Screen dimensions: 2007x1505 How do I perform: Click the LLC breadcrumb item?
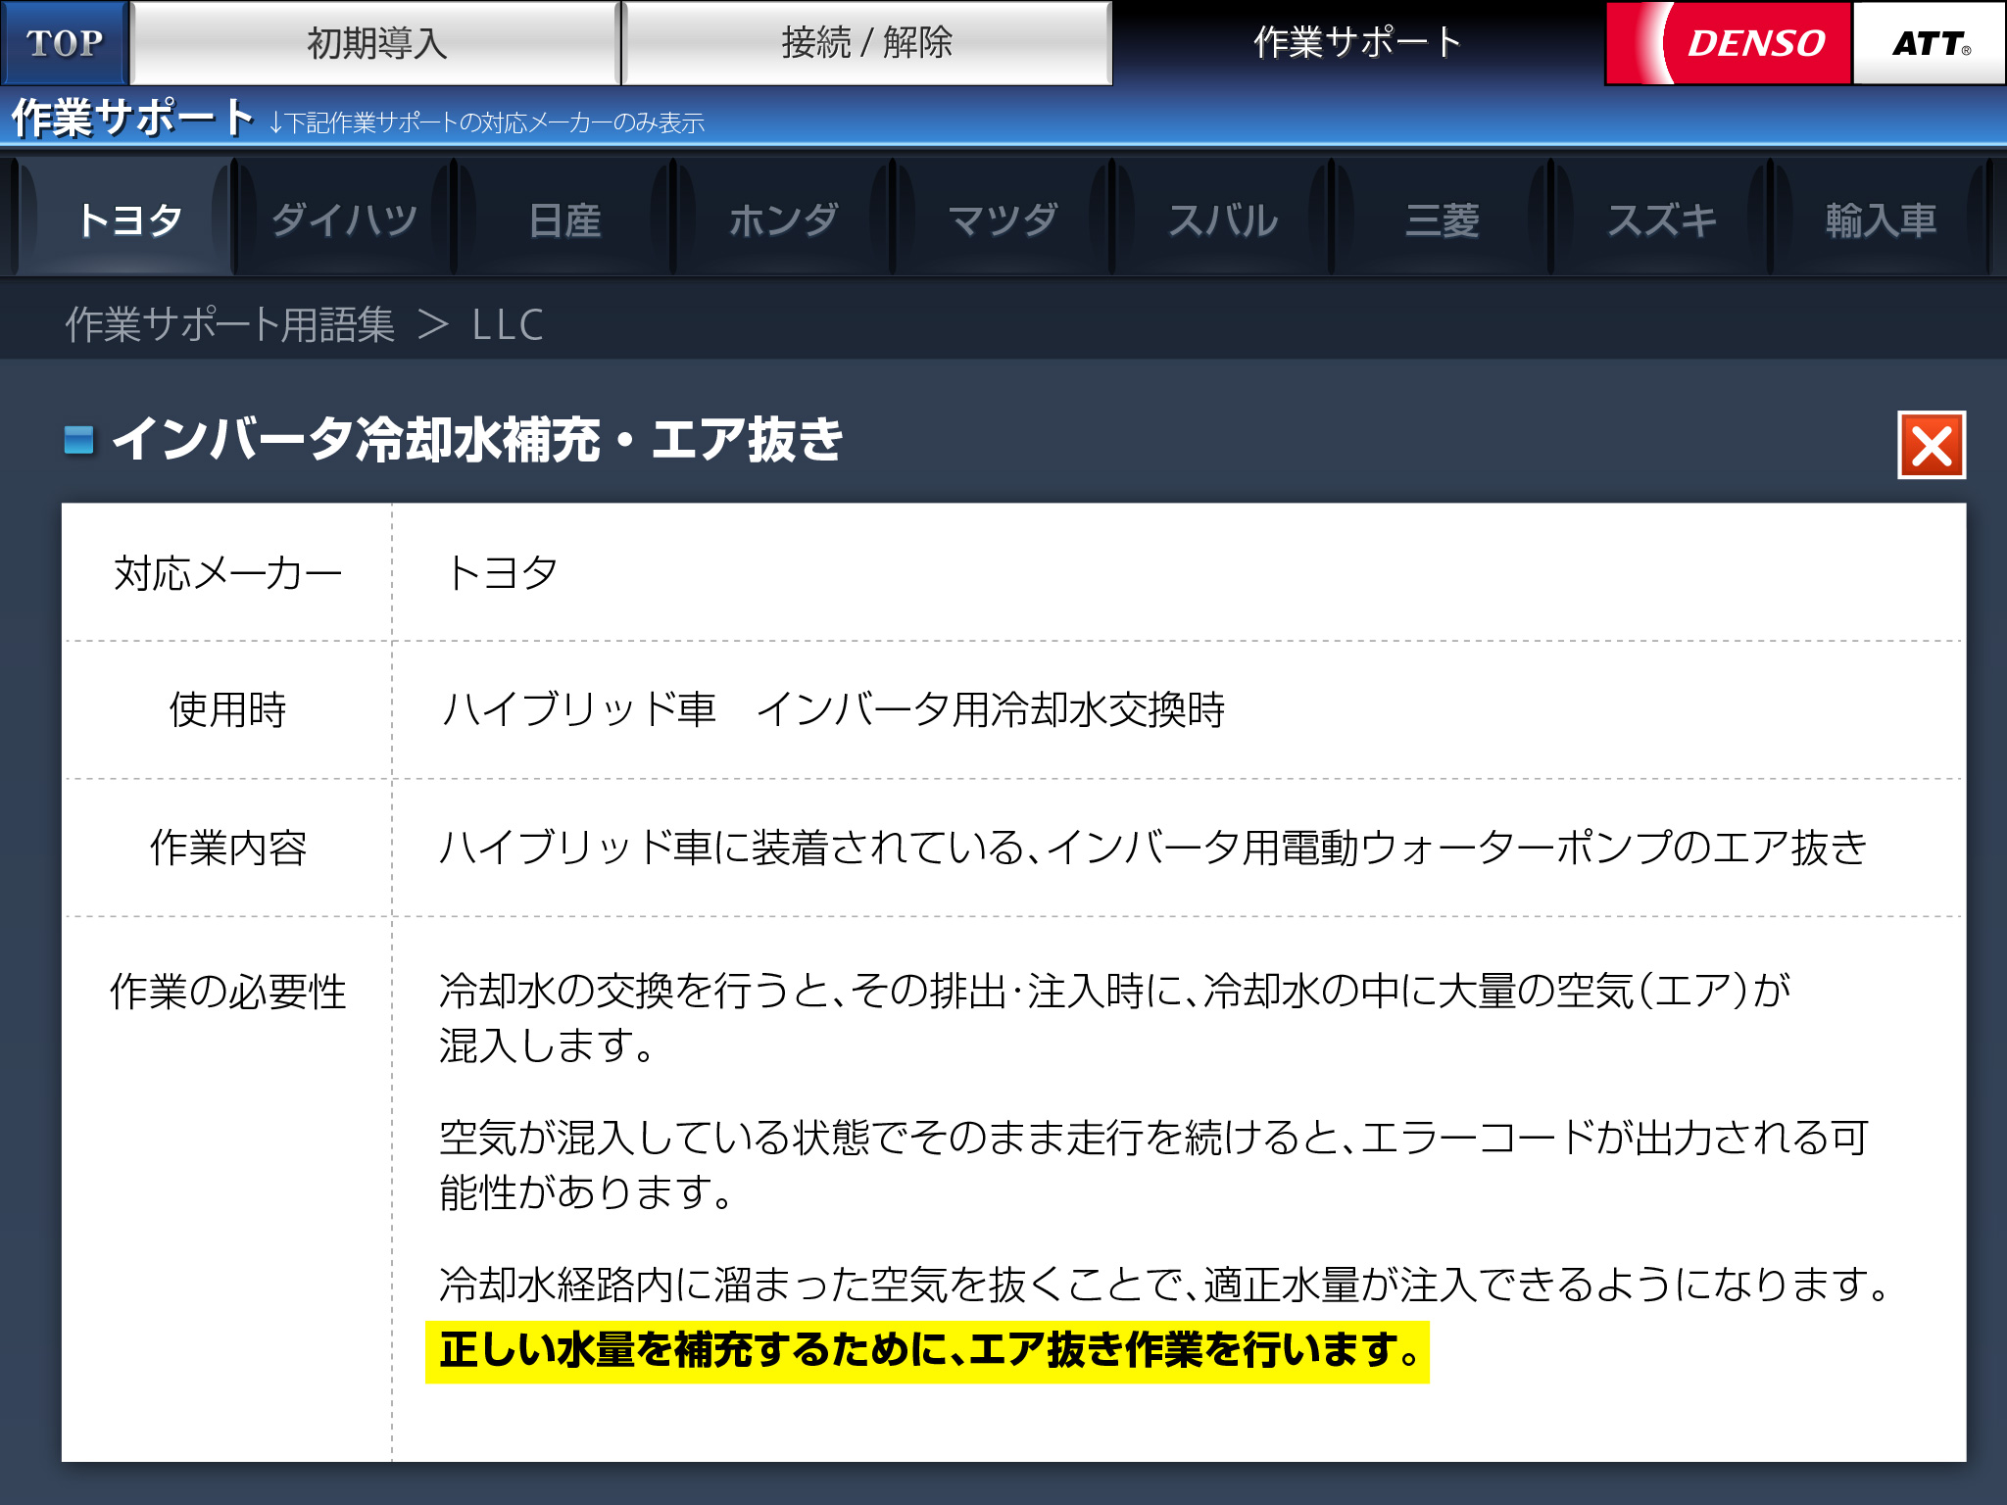[x=507, y=324]
